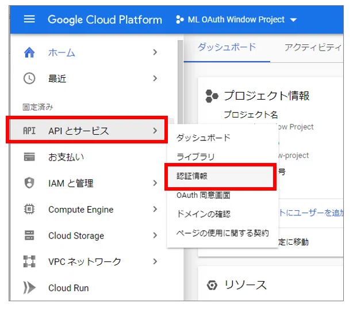This screenshot has height=311, width=353.
Task: Click the recent clock icon
Action: pyautogui.click(x=29, y=78)
